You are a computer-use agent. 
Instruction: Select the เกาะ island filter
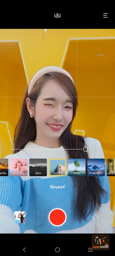77,167
